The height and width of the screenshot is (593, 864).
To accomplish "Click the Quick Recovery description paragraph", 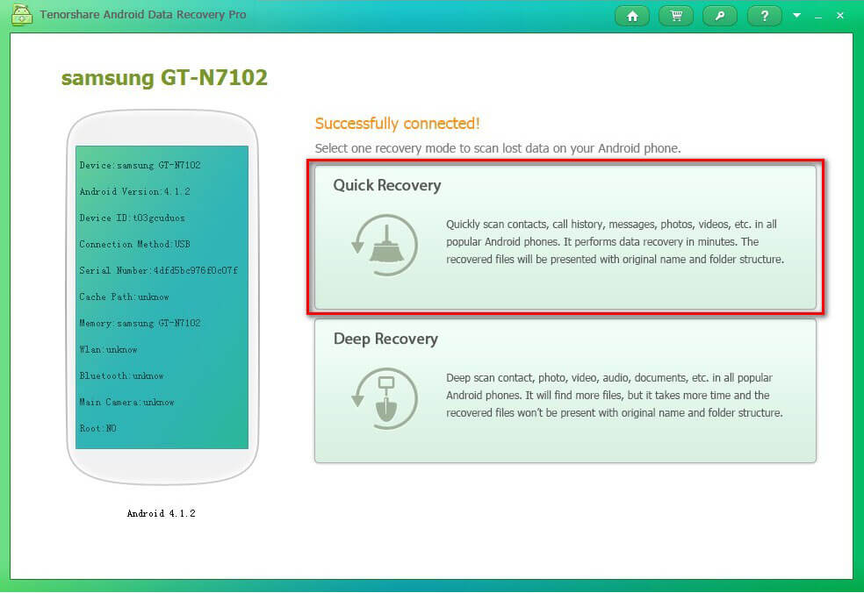I will pyautogui.click(x=615, y=242).
